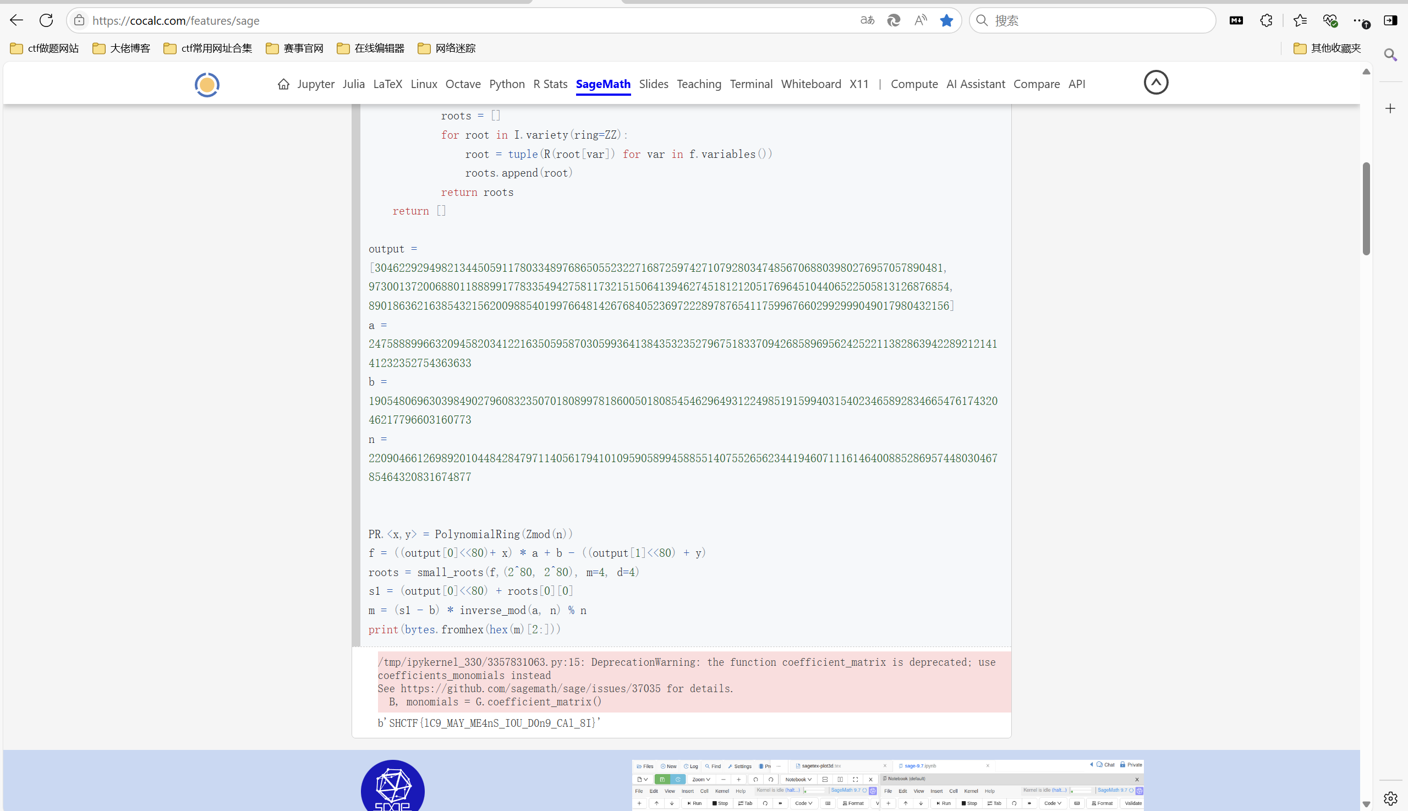The height and width of the screenshot is (811, 1408).
Task: Click the magnifier icon in search box
Action: click(982, 20)
